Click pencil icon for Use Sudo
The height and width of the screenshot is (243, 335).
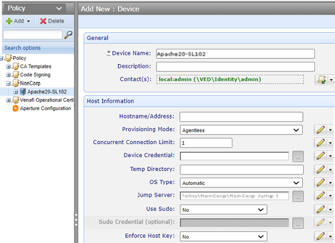(x=321, y=209)
